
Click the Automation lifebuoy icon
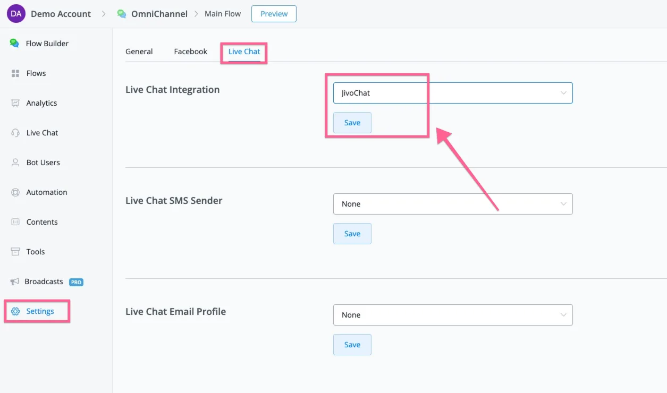click(x=15, y=192)
